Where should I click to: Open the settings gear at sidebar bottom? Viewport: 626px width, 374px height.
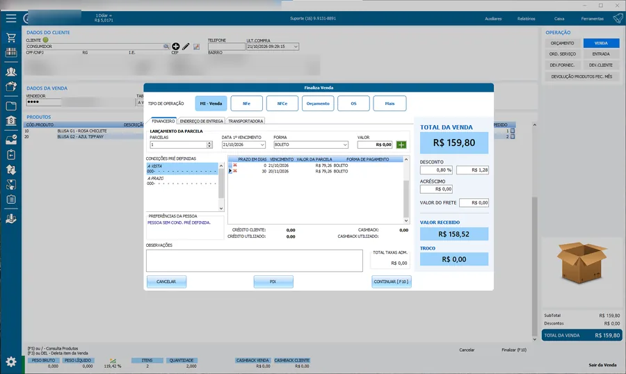pos(10,362)
